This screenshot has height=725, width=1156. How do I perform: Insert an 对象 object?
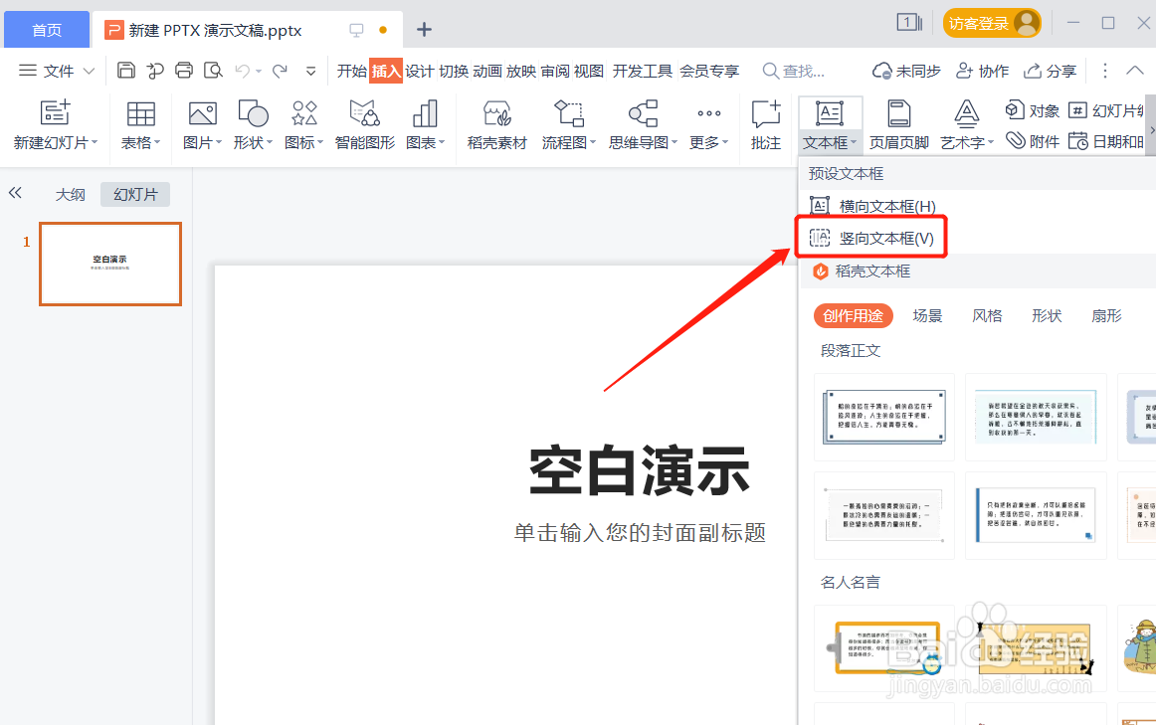[x=1033, y=110]
